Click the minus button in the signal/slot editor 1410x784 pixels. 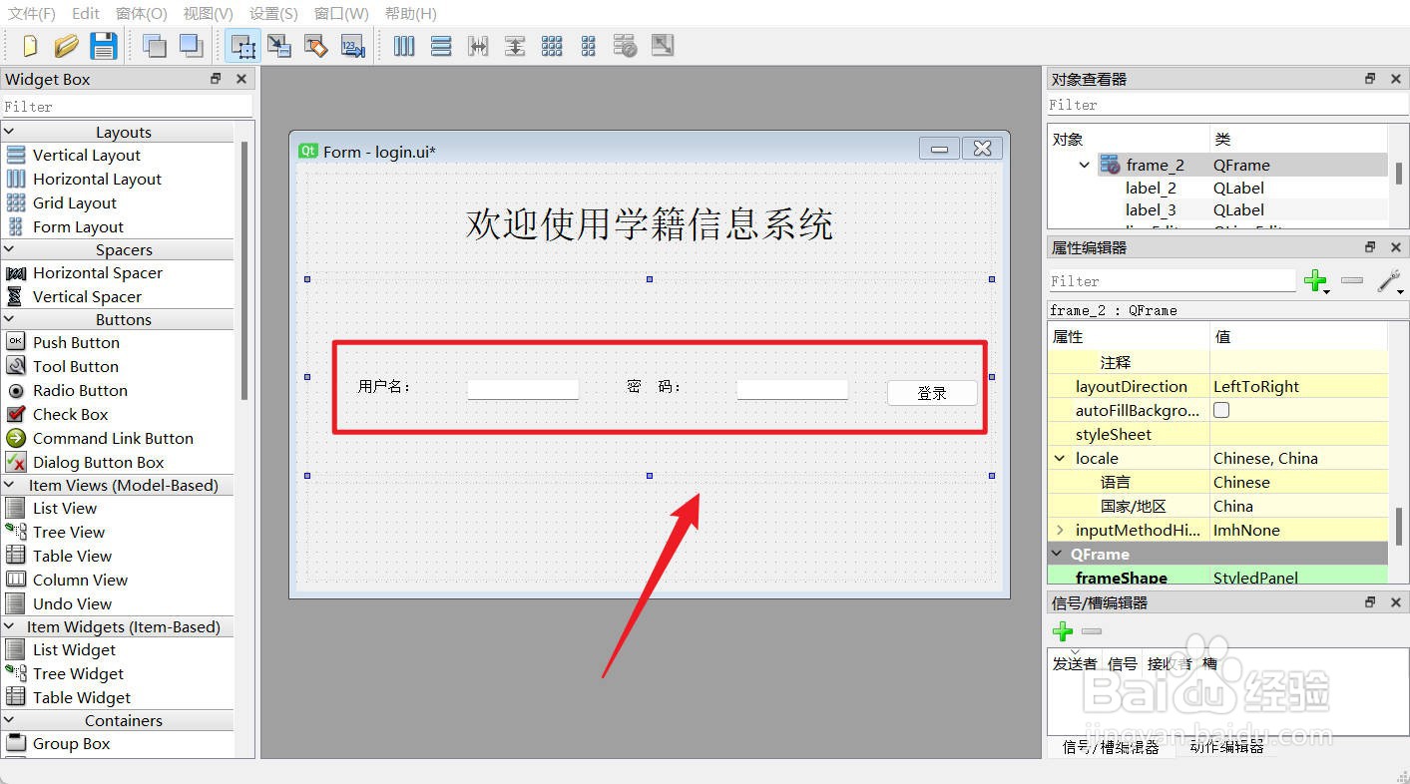[1091, 631]
